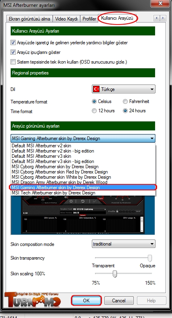Select MSI Cyborg Afterburner skin Red
172x318 pixels.
[x=83, y=172]
